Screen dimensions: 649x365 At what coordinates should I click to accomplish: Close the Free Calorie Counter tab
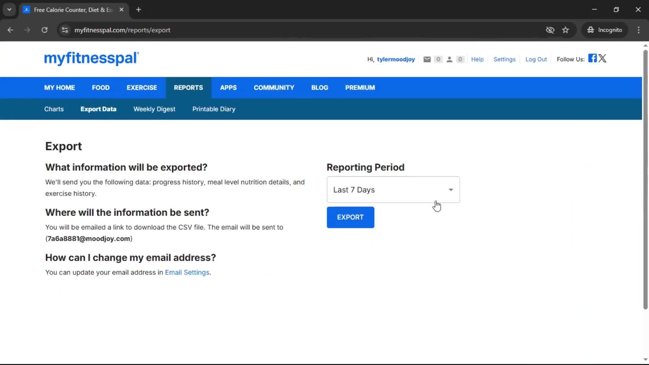pos(121,10)
